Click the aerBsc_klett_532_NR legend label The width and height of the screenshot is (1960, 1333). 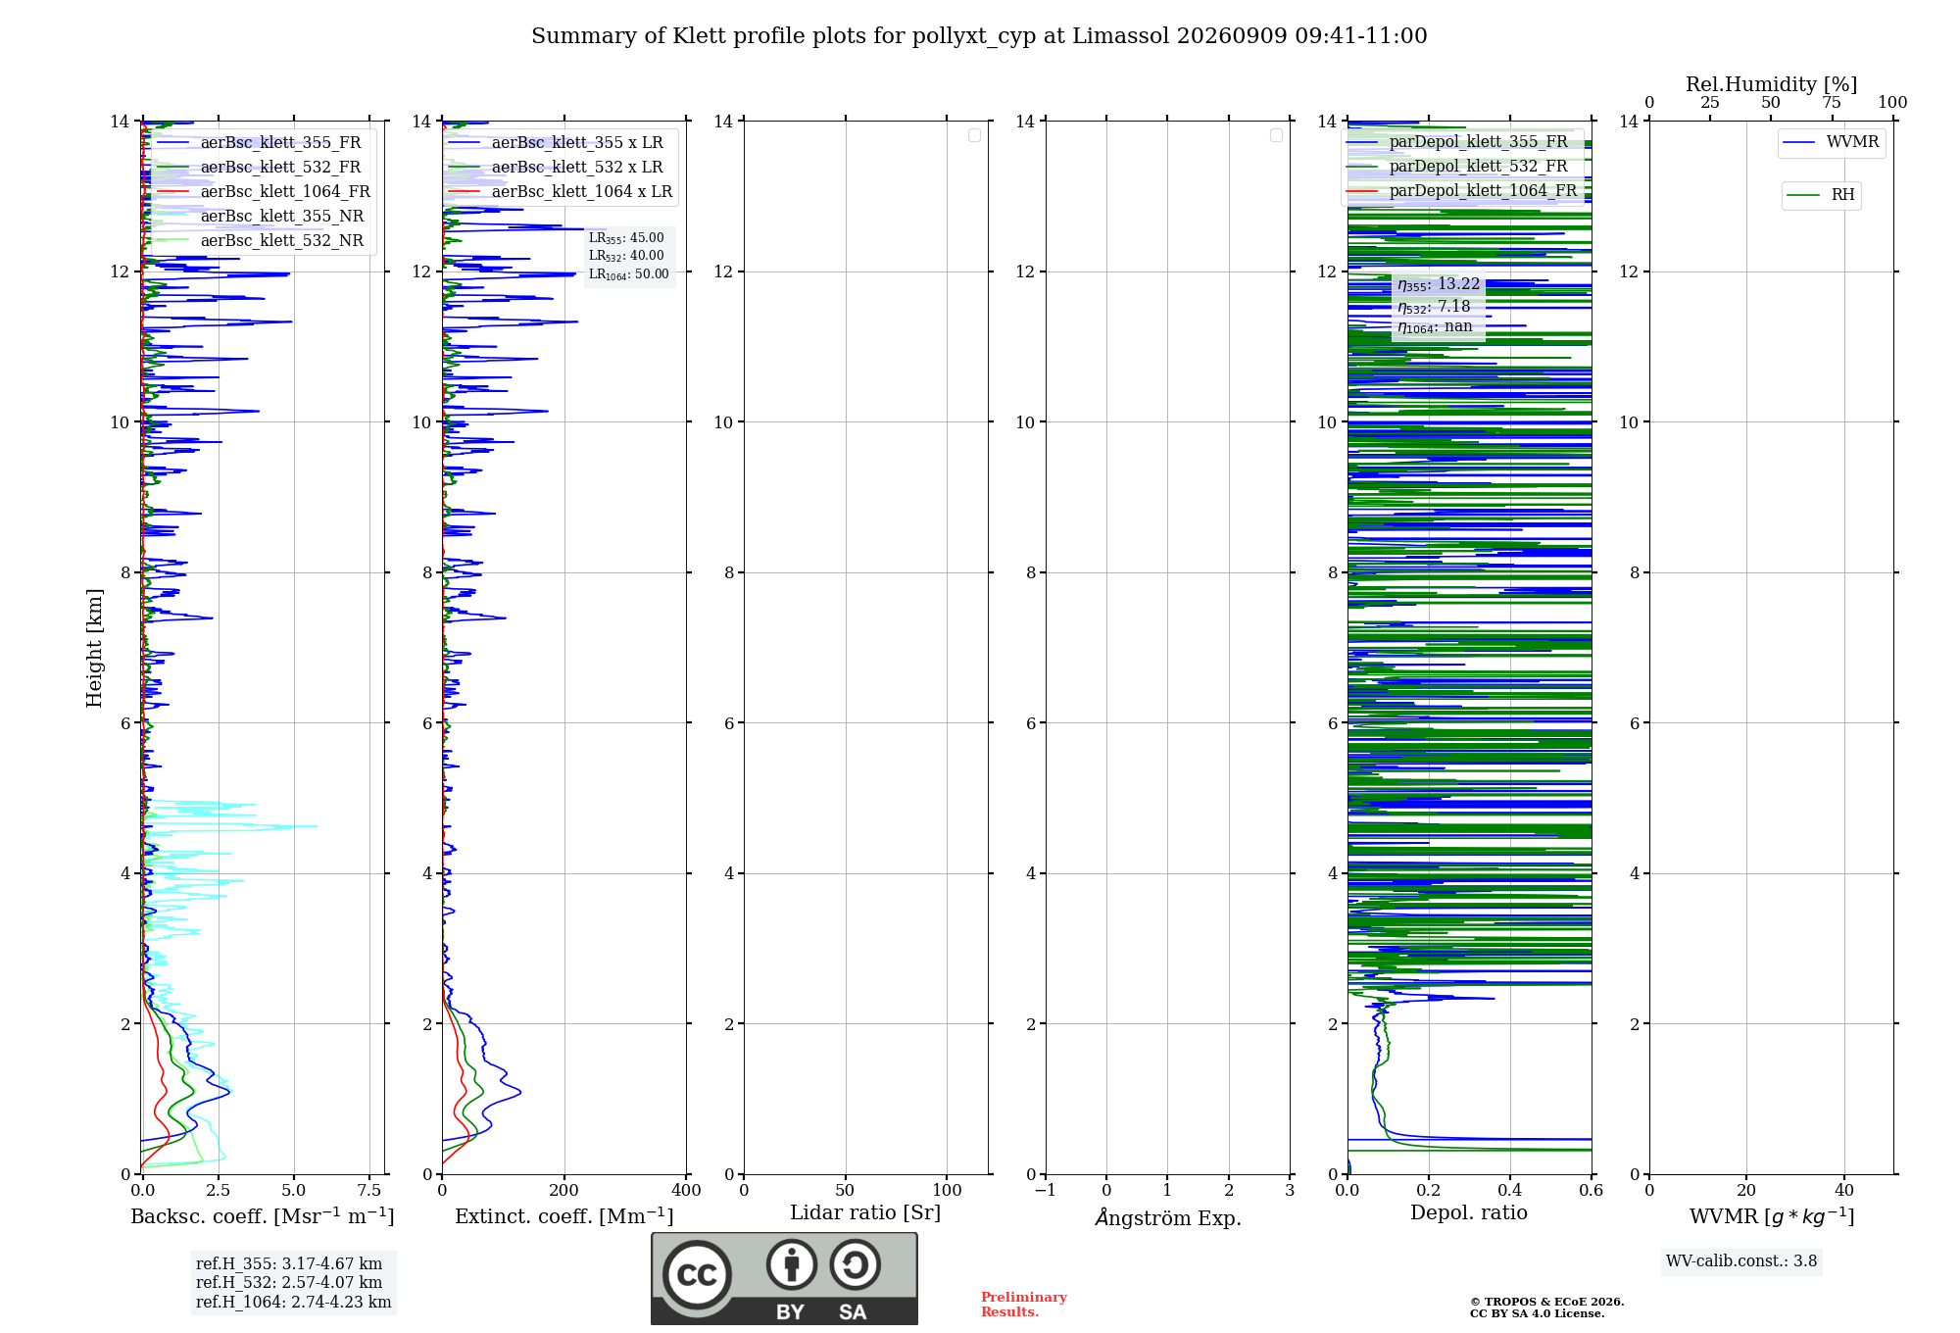pos(281,240)
